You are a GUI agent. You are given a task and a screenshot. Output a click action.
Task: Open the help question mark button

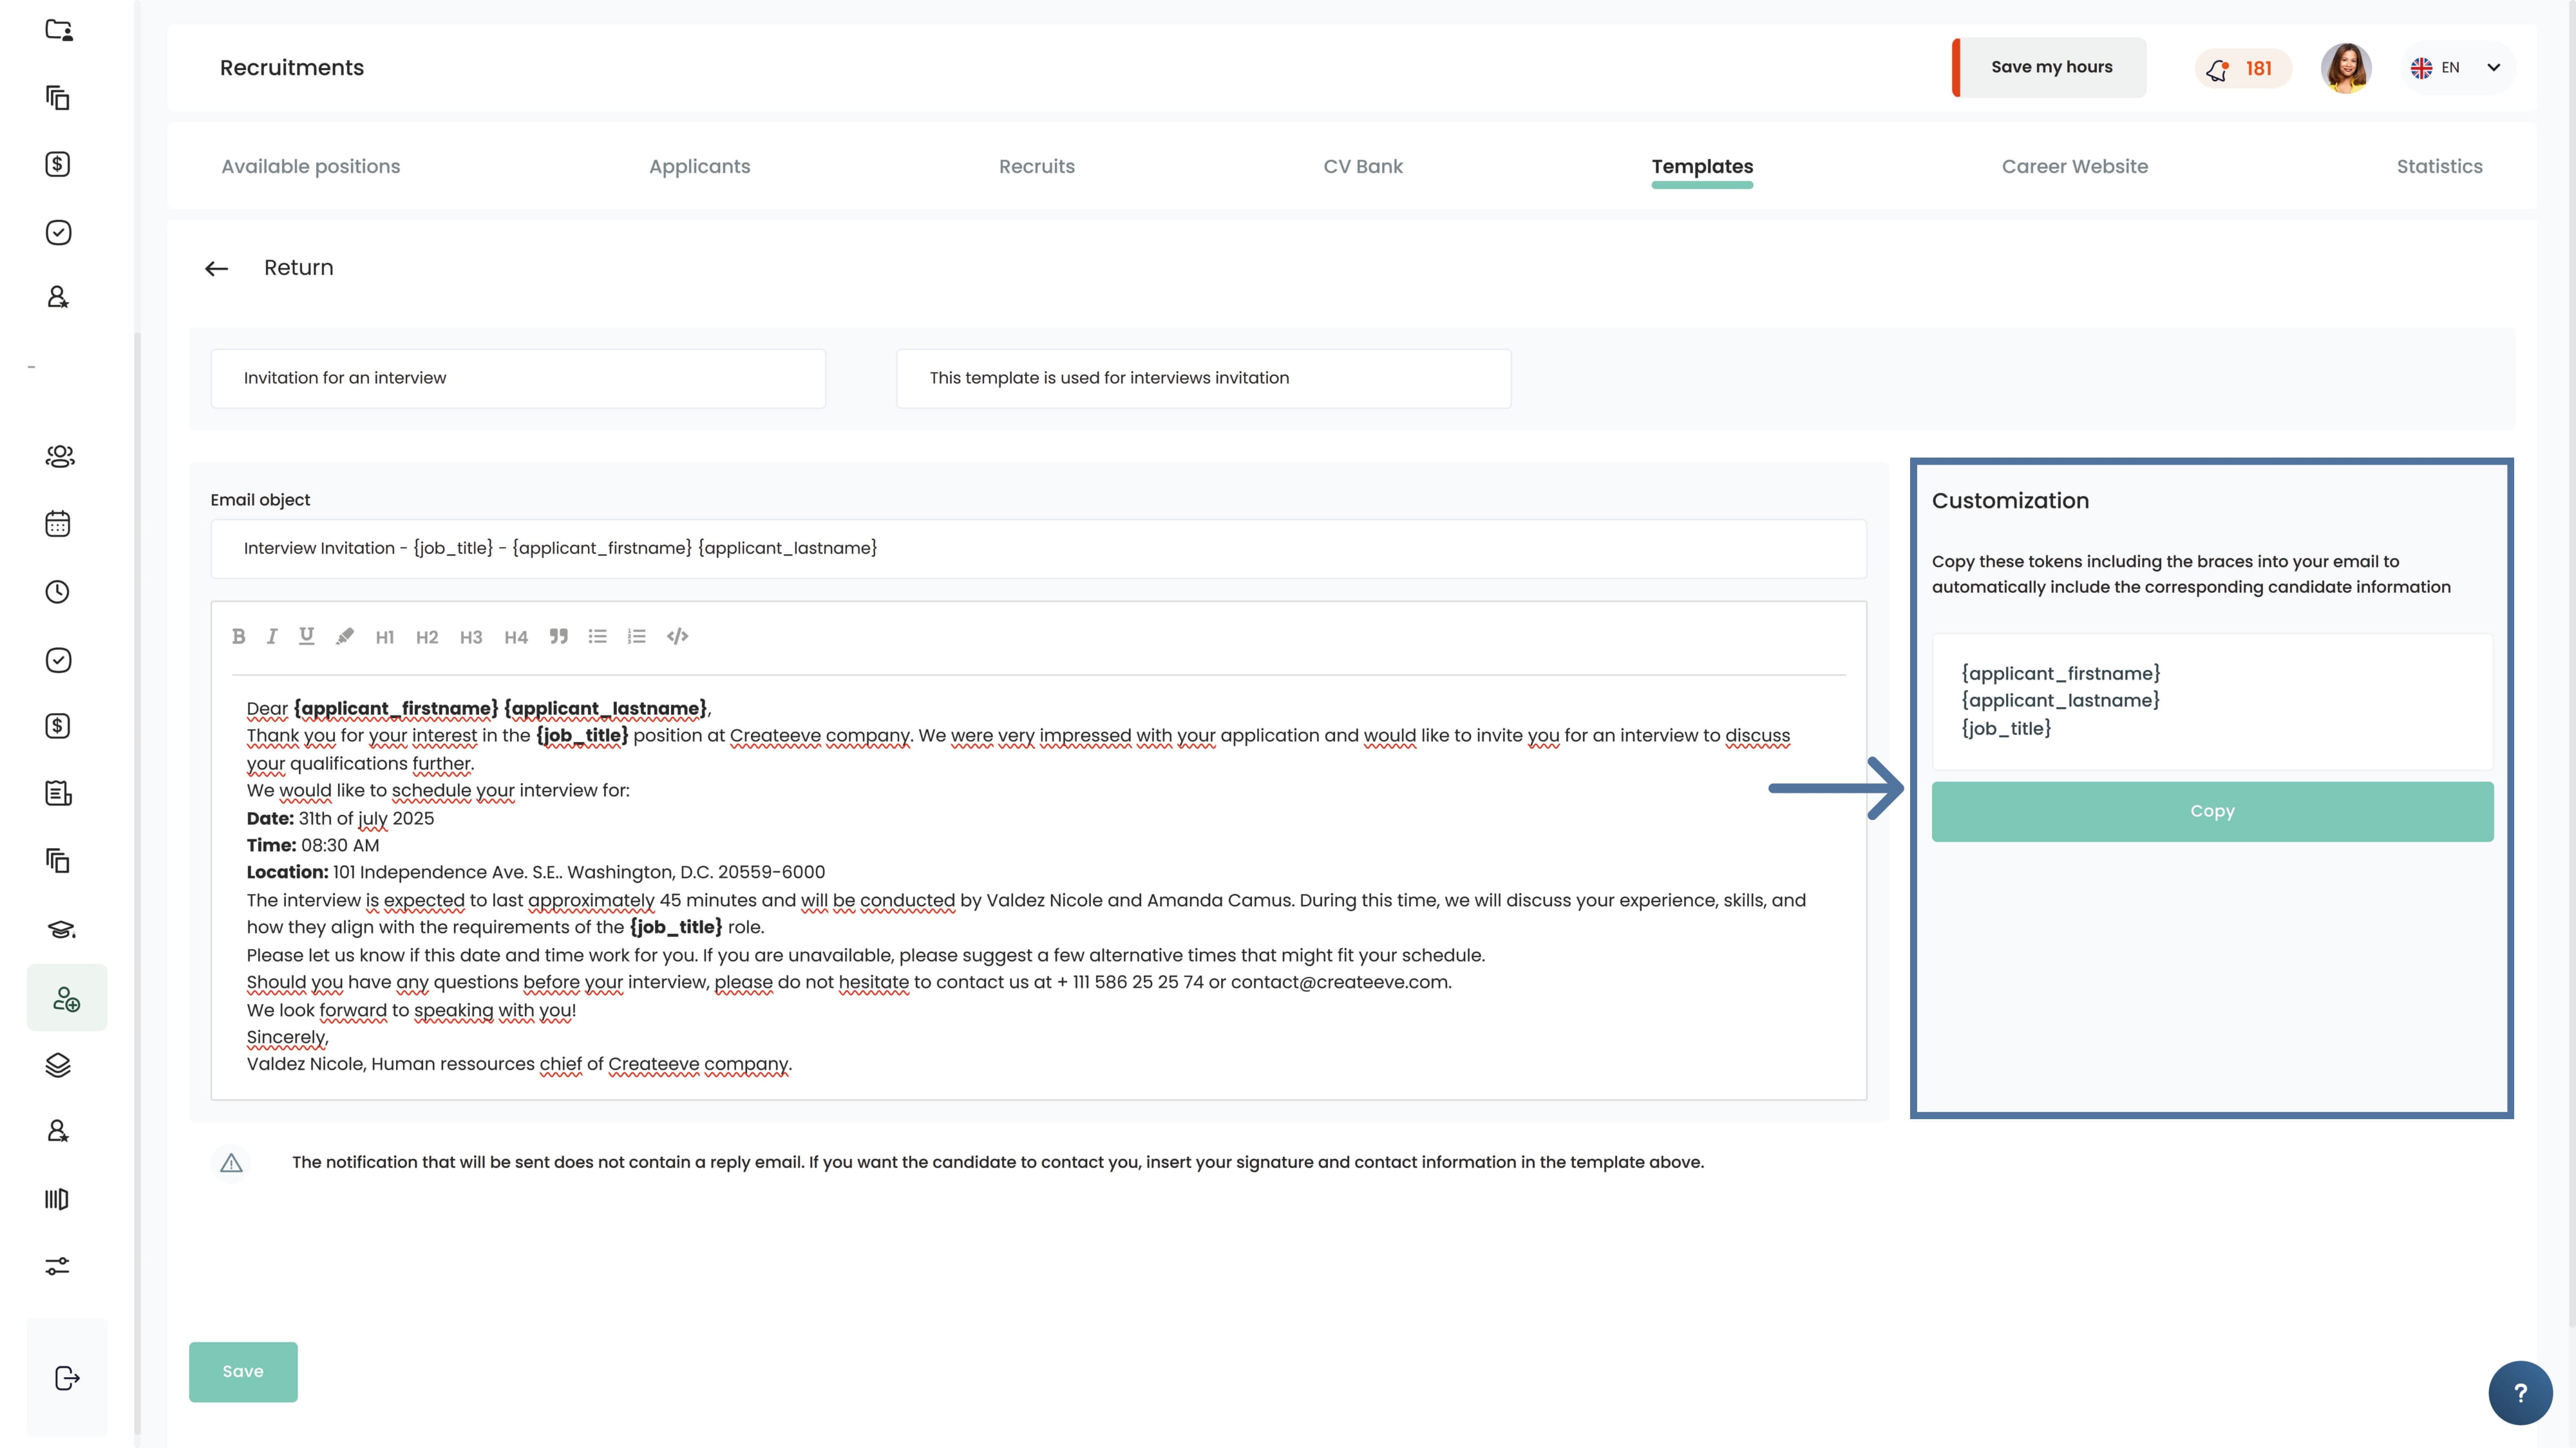click(x=2520, y=1393)
